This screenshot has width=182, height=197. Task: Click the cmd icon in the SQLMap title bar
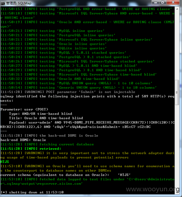pos(2,3)
